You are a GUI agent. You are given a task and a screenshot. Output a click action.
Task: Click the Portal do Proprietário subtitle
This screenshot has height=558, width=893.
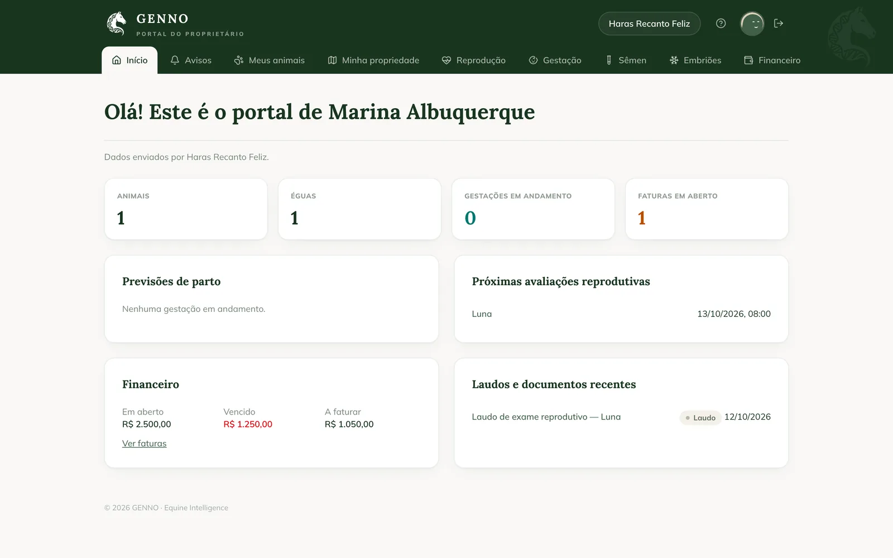(190, 34)
